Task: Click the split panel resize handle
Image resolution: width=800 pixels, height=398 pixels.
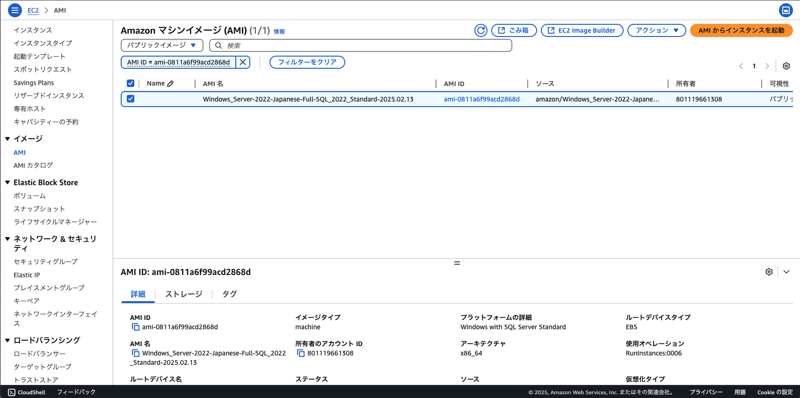Action: click(x=457, y=263)
